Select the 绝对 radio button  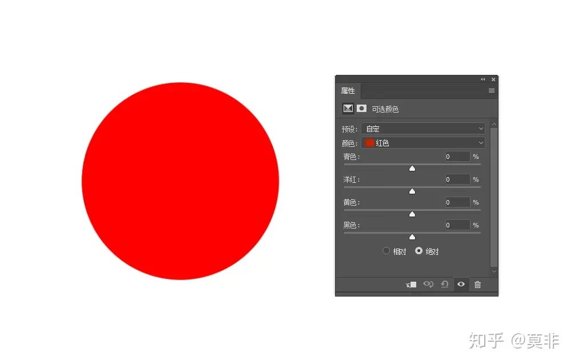(420, 250)
